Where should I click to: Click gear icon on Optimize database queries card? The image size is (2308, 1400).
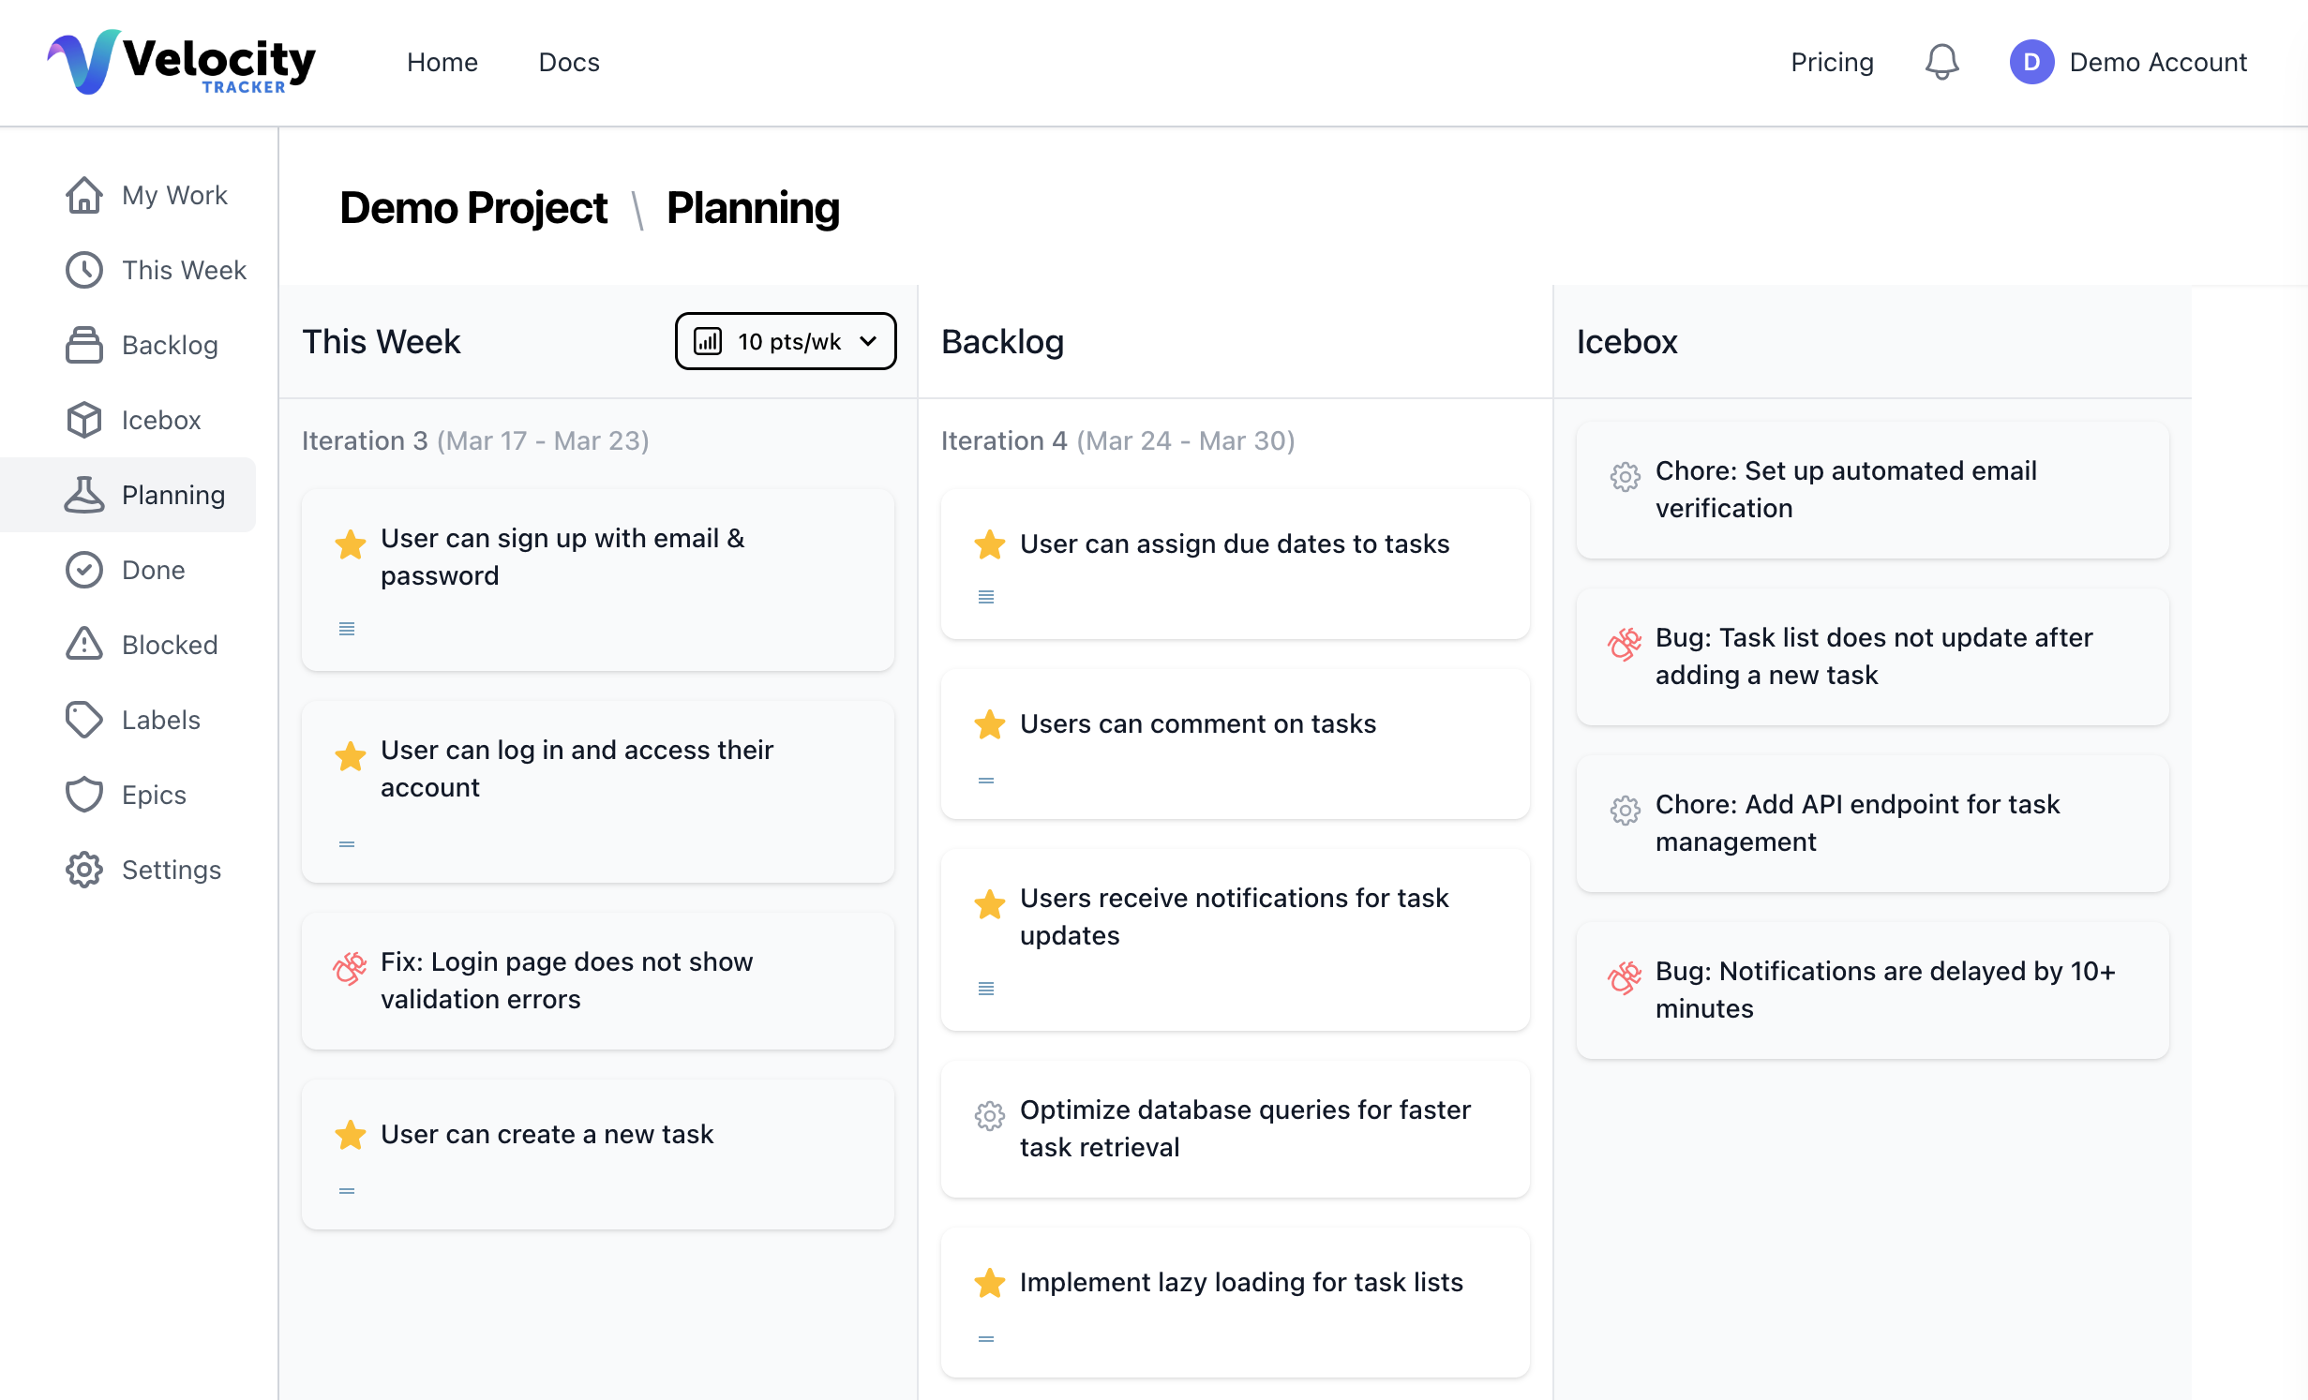click(x=989, y=1115)
